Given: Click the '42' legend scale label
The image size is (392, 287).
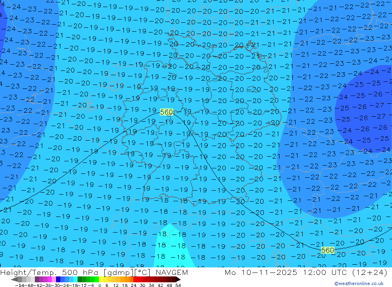Looking at the screenshot, I should pos(160,285).
